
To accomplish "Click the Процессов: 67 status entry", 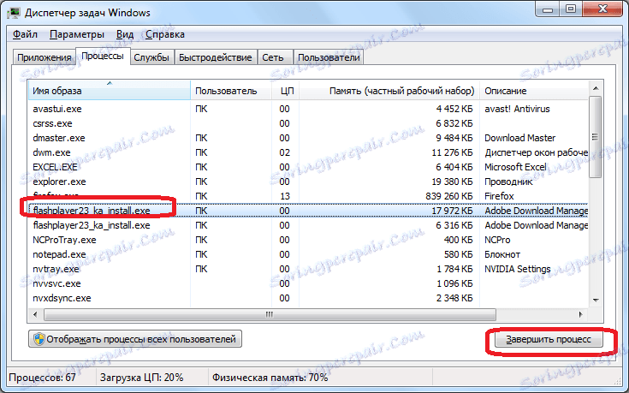I will pyautogui.click(x=42, y=378).
